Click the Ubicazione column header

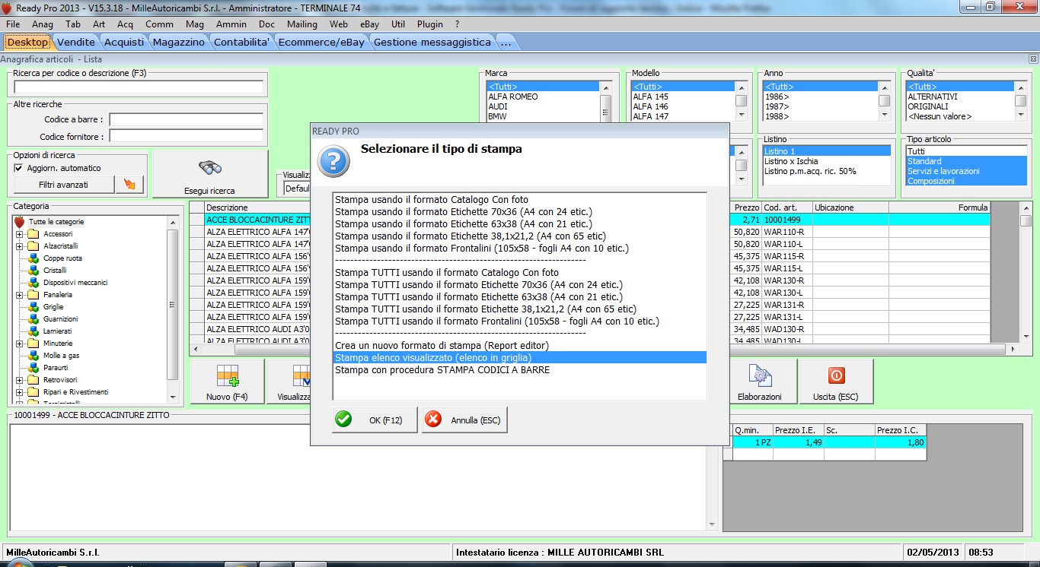(850, 207)
